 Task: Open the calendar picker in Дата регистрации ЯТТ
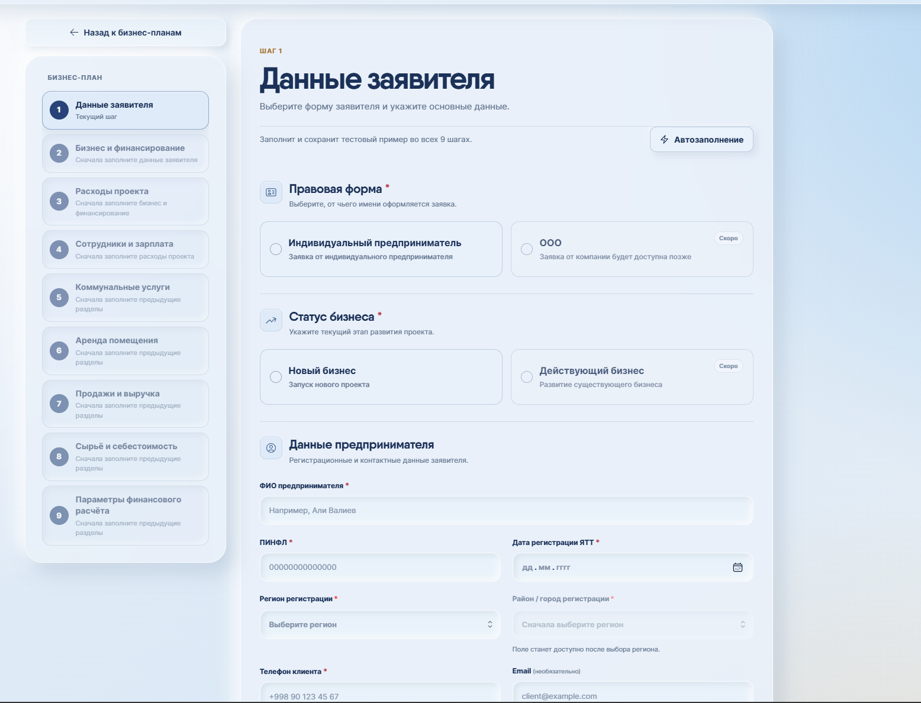point(738,567)
